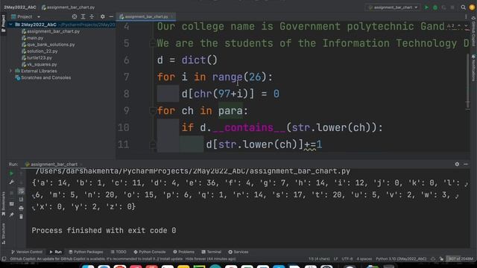Viewport: 477px width, 268px height.
Task: Open Run panel settings gear
Action: coord(457,164)
